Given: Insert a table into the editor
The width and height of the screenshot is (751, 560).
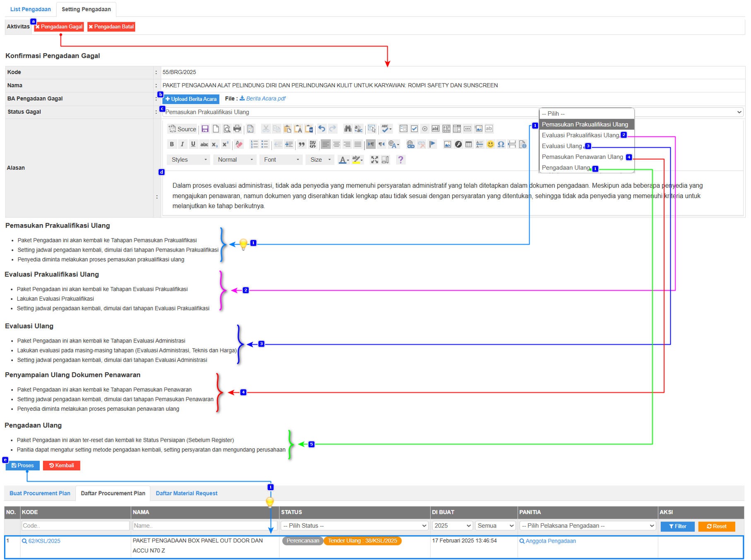Looking at the screenshot, I should (x=469, y=144).
